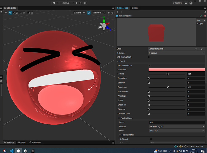Click the Main Color swatch
This screenshot has width=207, height=153.
(x=176, y=70)
